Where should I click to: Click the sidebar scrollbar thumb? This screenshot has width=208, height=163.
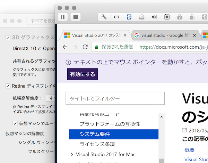click(162, 161)
